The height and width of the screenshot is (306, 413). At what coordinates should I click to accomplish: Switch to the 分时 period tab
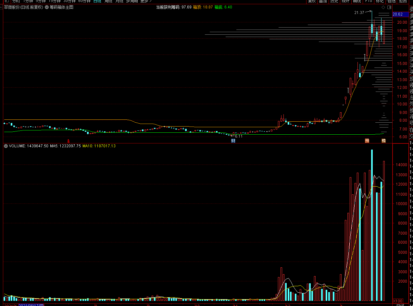(x=16, y=1)
